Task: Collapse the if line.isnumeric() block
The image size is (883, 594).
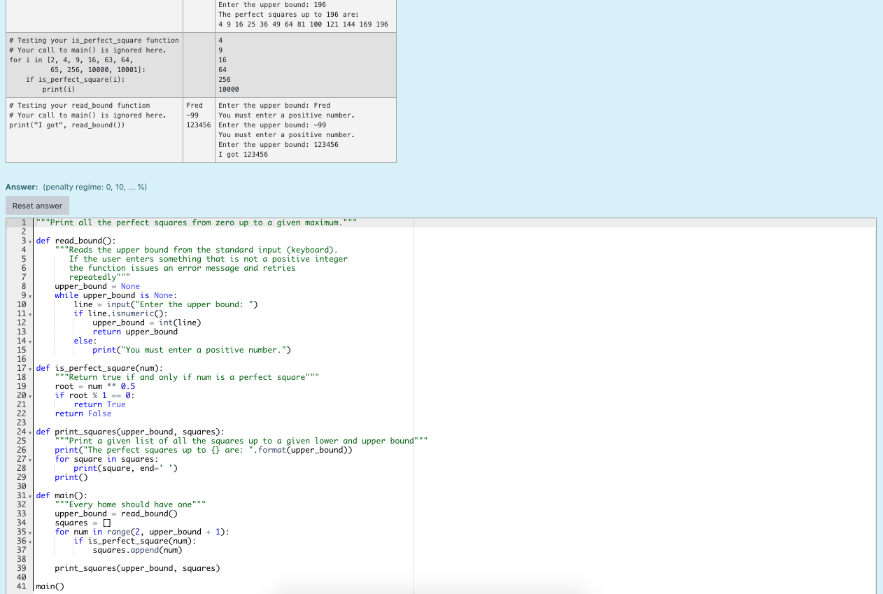Action: click(x=30, y=314)
